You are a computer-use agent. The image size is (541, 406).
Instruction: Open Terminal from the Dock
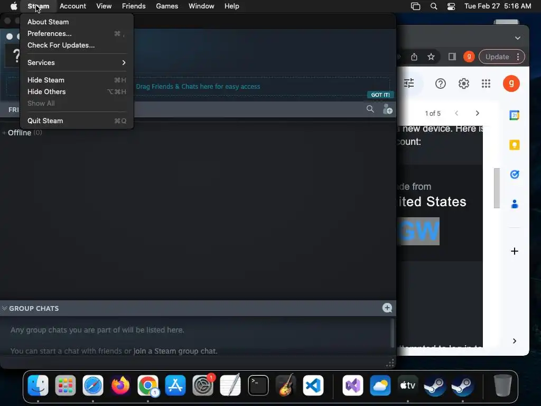pos(258,385)
